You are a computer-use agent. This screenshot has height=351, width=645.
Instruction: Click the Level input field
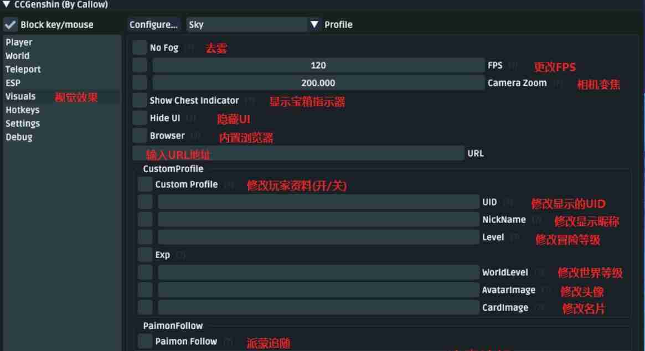click(318, 238)
